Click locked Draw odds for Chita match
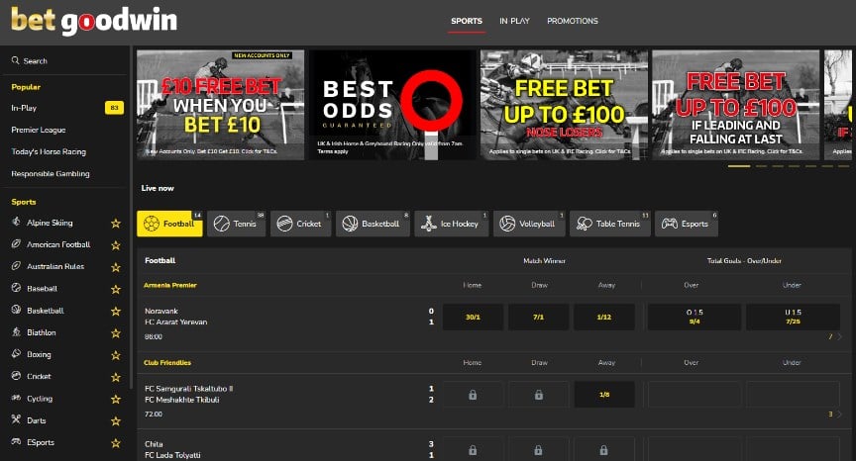 (538, 449)
